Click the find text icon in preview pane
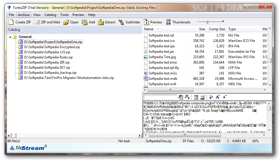280x161 pixels. point(181,97)
